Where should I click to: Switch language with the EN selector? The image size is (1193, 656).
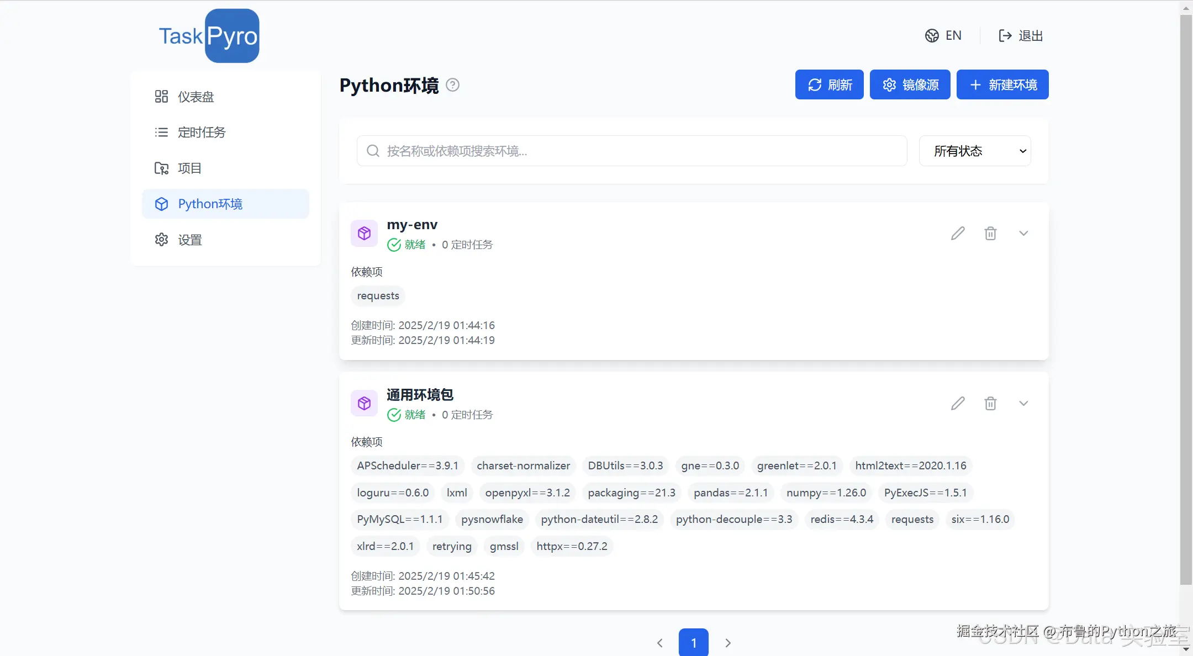(x=943, y=35)
